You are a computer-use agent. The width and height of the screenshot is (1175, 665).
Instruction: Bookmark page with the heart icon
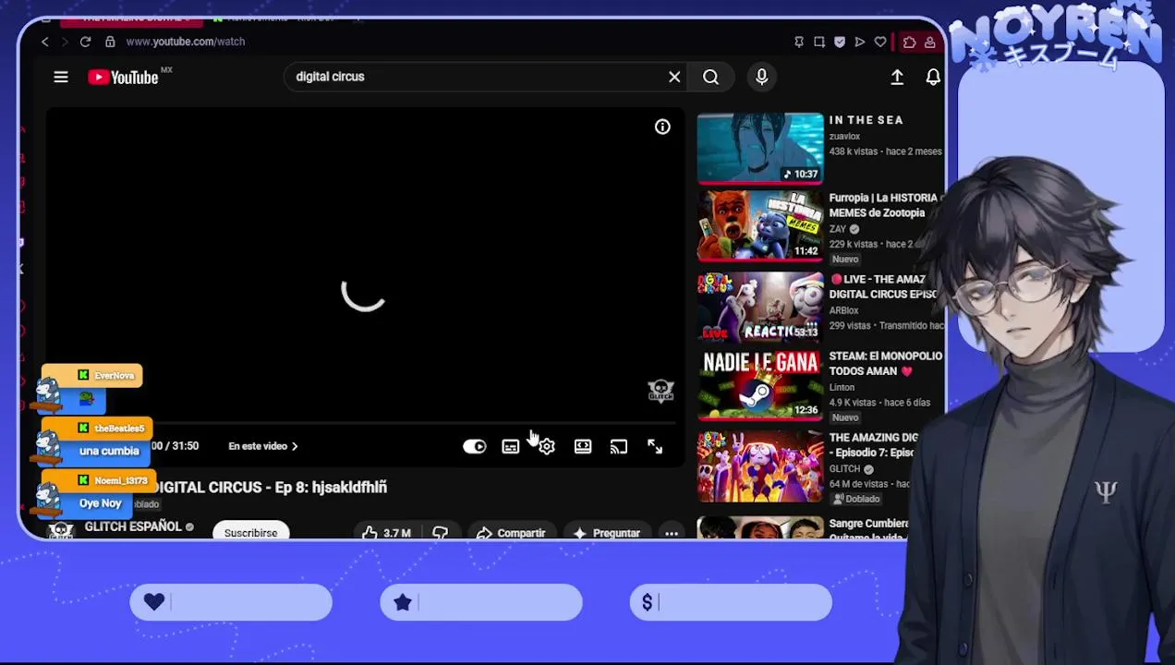click(x=880, y=42)
